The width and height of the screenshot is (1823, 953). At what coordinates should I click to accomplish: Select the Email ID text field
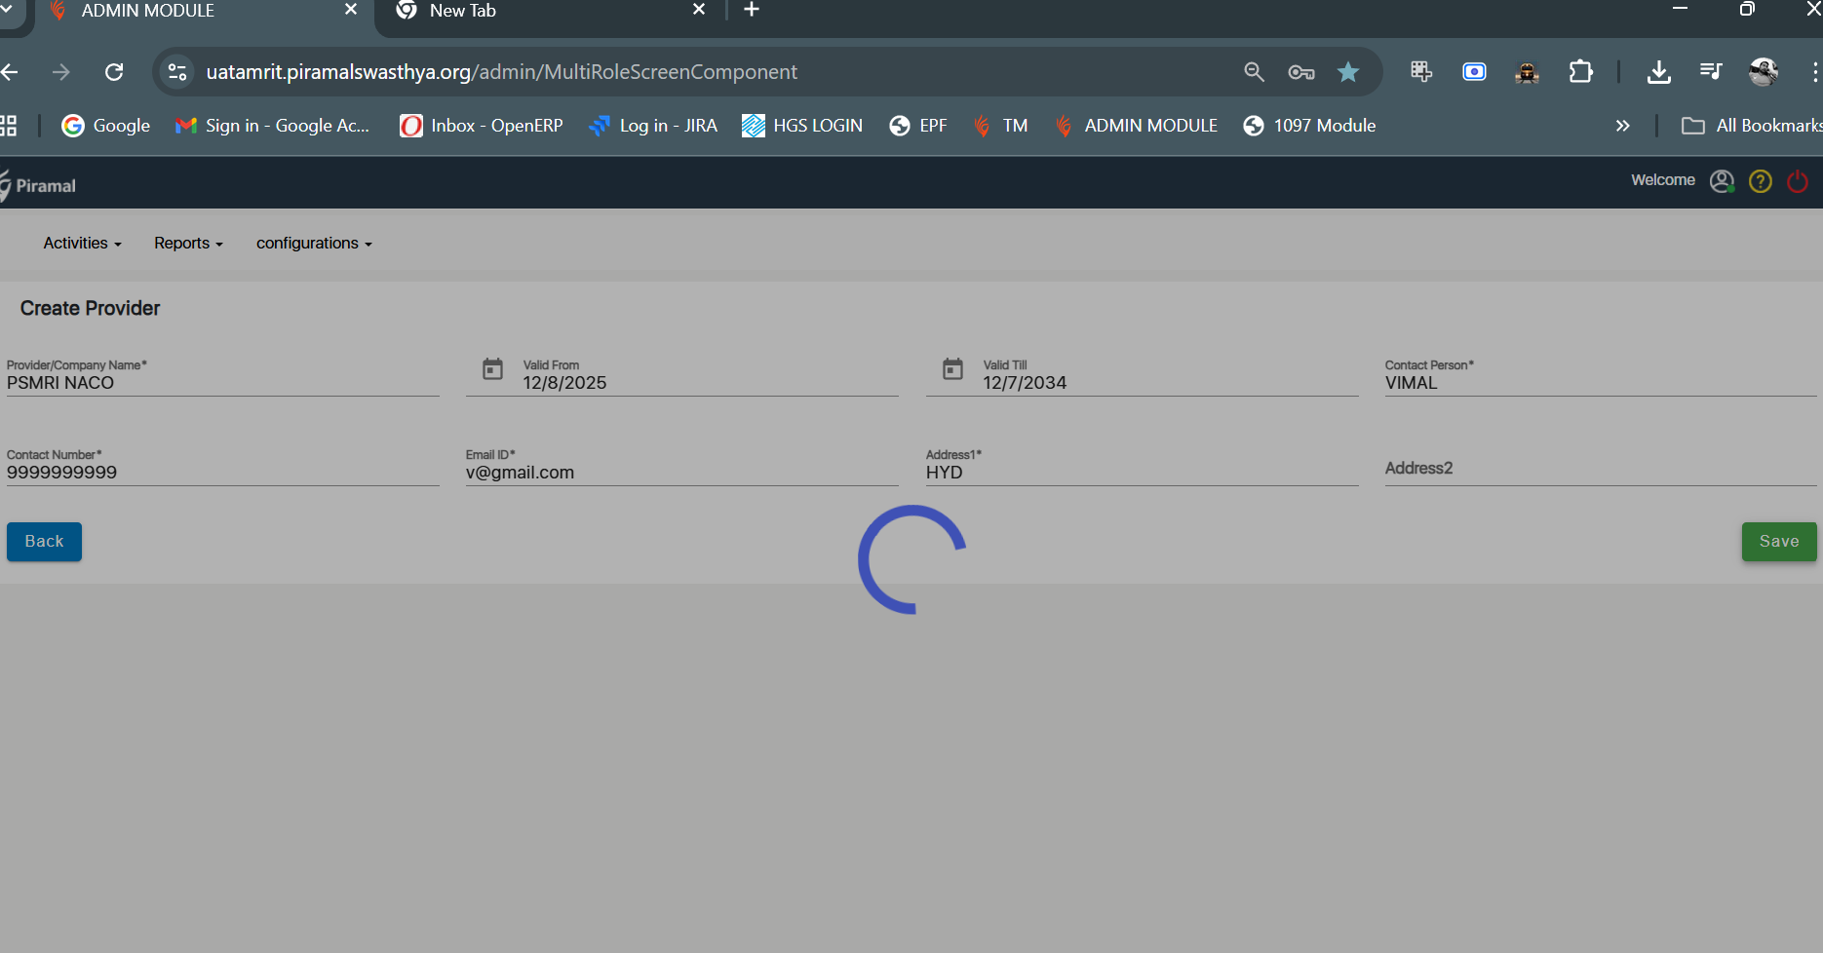680,473
